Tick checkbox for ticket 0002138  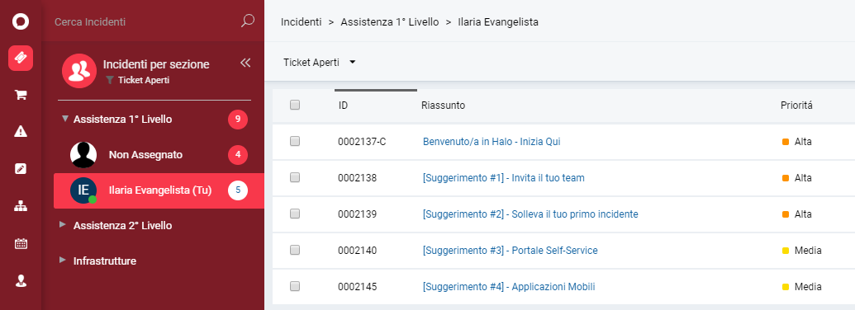[x=295, y=177]
